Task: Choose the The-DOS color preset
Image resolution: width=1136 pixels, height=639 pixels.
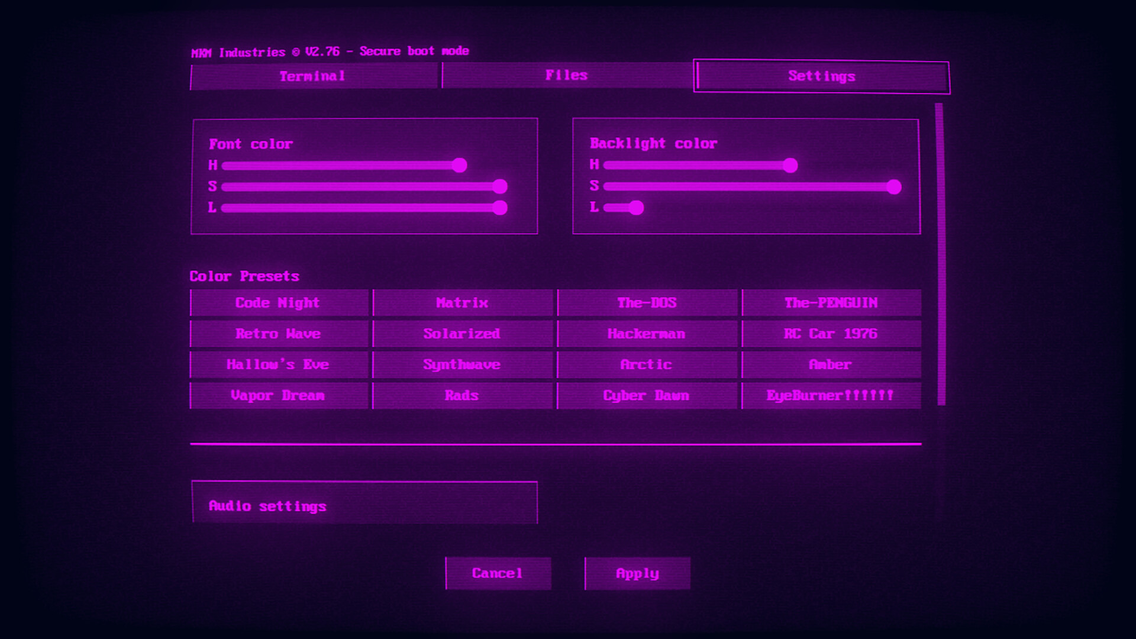Action: pyautogui.click(x=647, y=303)
